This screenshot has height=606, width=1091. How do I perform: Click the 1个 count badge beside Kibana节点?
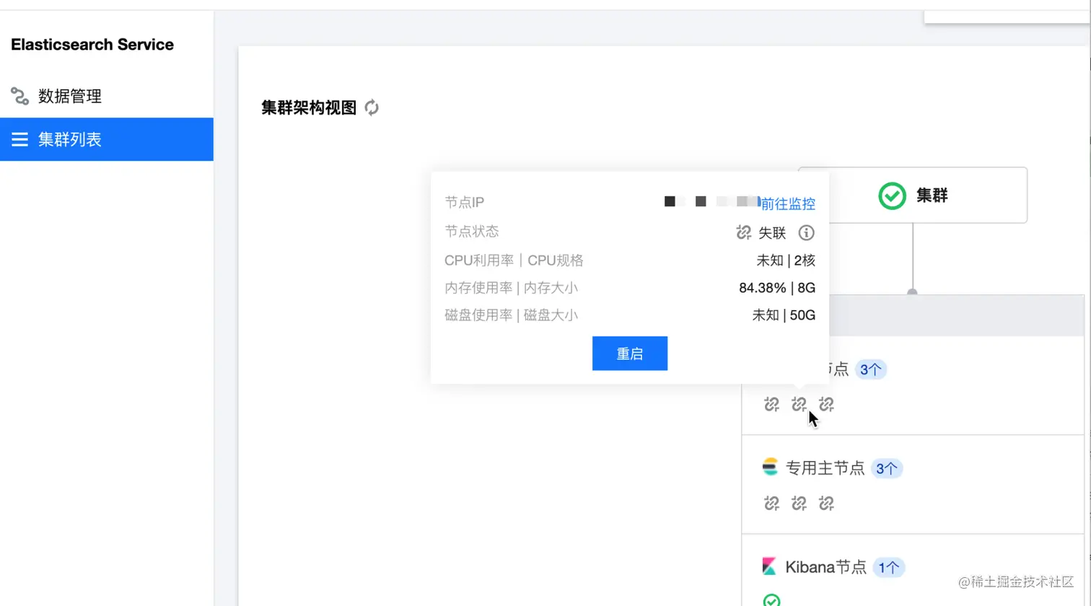(888, 567)
